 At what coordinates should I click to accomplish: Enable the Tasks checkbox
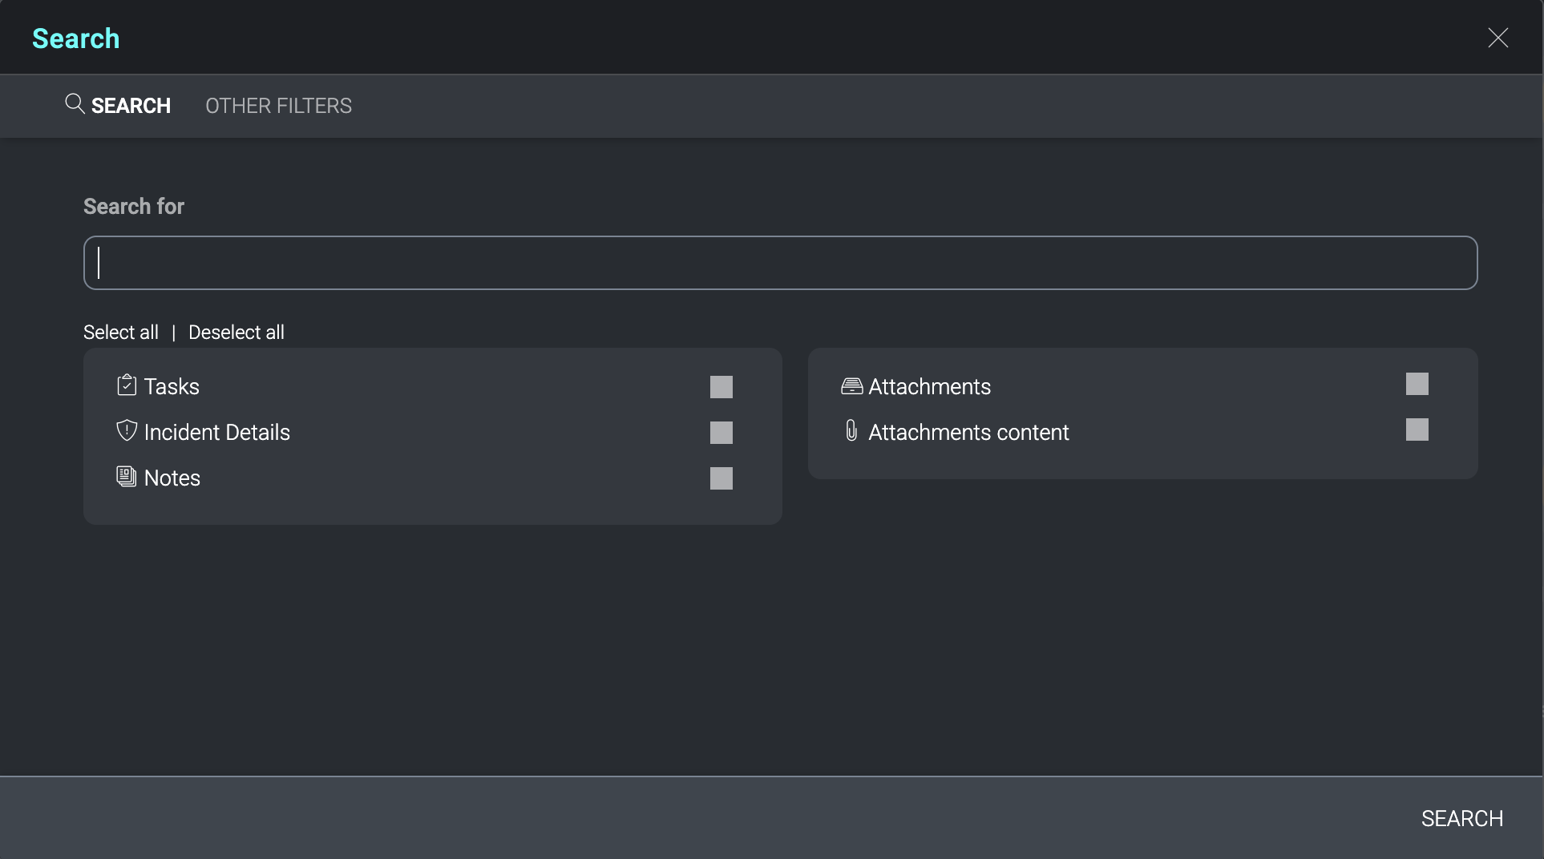[721, 386]
